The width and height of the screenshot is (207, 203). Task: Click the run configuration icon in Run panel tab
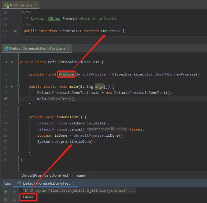(x=19, y=183)
